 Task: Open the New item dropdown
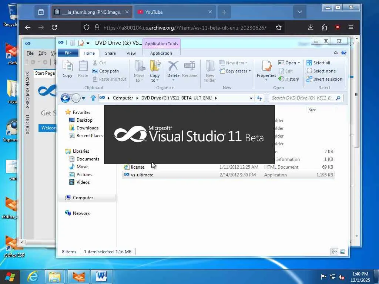pos(233,63)
